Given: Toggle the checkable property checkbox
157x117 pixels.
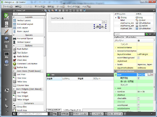Looking at the screenshot, I should tap(138, 98).
